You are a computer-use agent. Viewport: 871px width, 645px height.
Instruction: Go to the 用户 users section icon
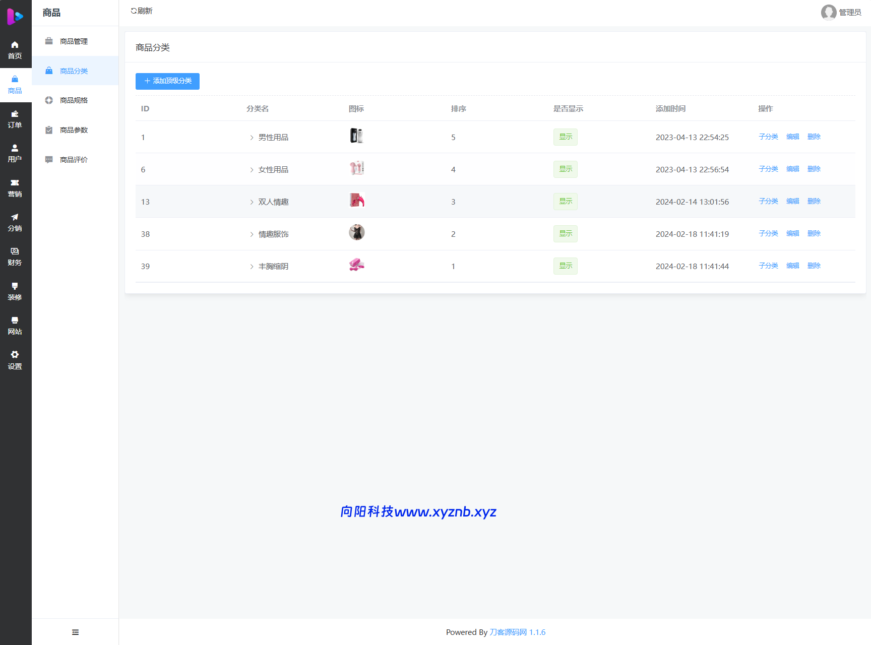15,149
